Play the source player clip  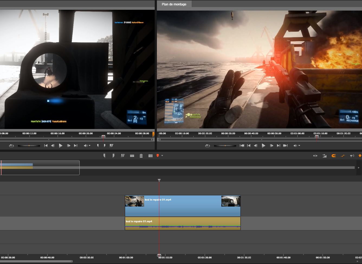[x=61, y=146]
